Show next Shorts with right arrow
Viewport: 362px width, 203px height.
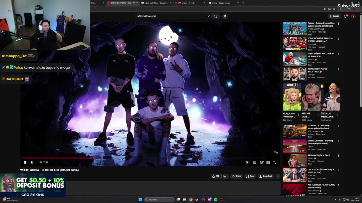click(339, 100)
